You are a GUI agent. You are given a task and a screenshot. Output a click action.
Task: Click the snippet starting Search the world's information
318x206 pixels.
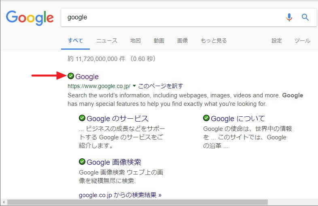(185, 99)
